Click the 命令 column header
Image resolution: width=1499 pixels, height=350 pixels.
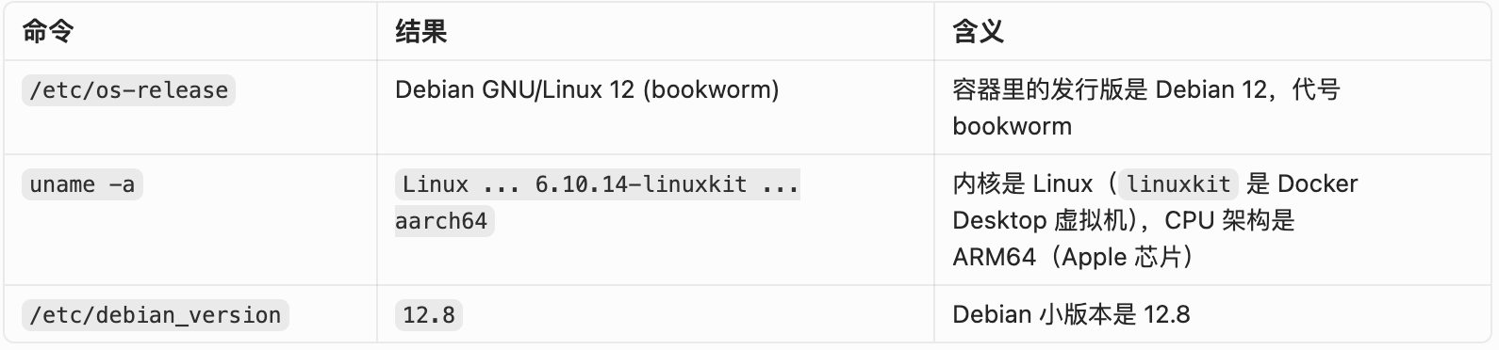coord(47,32)
